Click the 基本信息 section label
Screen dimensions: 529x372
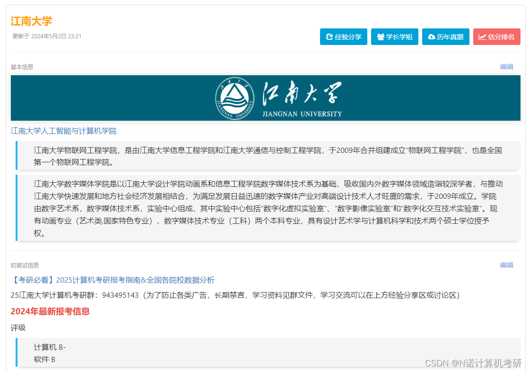click(22, 67)
